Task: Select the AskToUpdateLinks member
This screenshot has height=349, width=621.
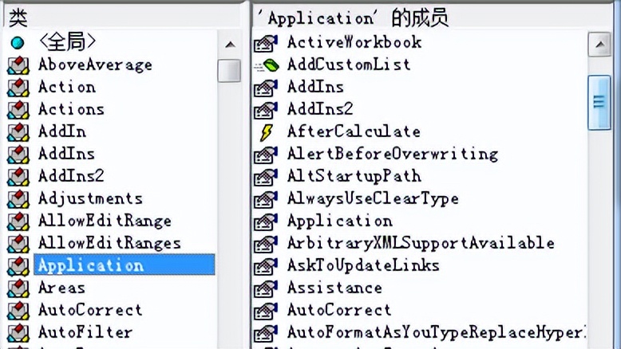Action: [363, 265]
